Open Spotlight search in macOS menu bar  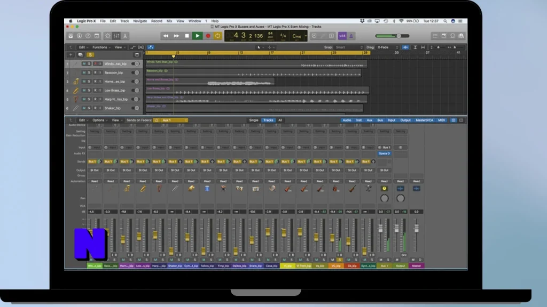[445, 21]
